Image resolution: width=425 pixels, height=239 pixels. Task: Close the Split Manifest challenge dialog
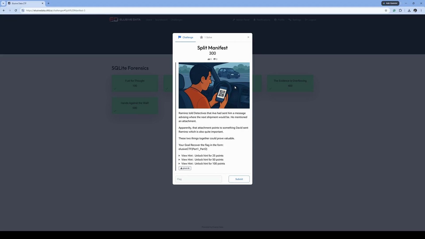pyautogui.click(x=248, y=37)
